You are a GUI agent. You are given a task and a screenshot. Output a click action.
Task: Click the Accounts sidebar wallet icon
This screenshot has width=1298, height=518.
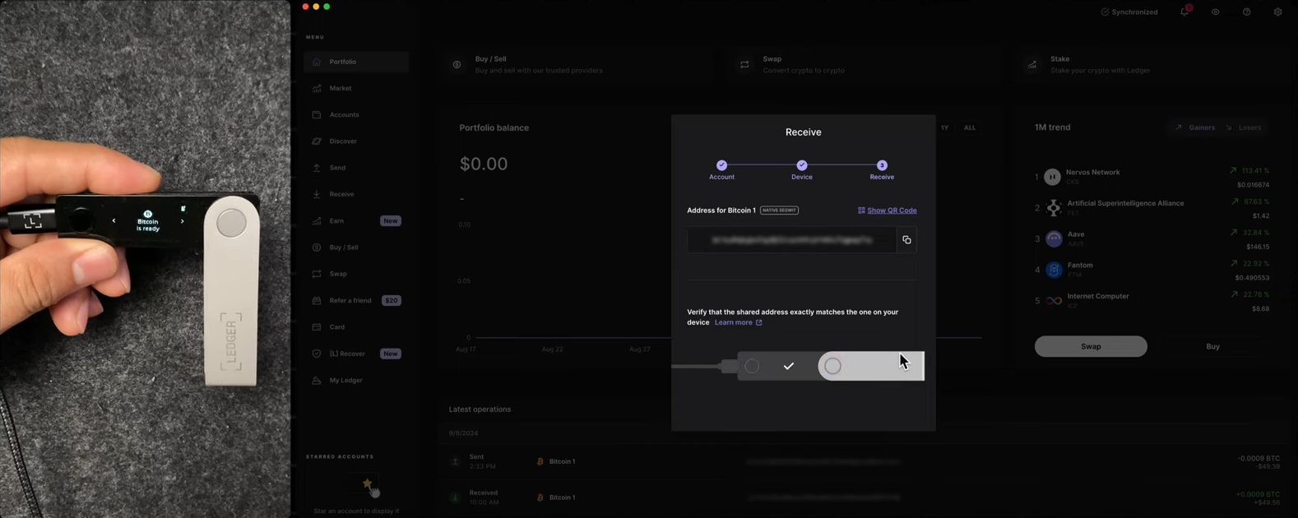317,114
